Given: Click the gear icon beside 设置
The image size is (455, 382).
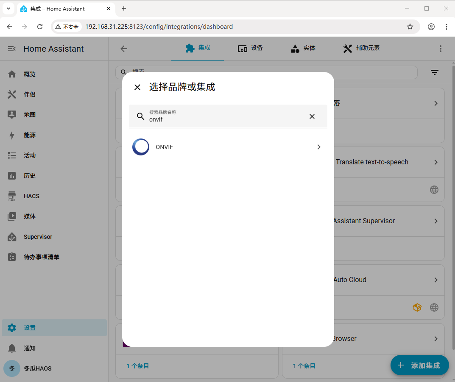Looking at the screenshot, I should (12, 328).
